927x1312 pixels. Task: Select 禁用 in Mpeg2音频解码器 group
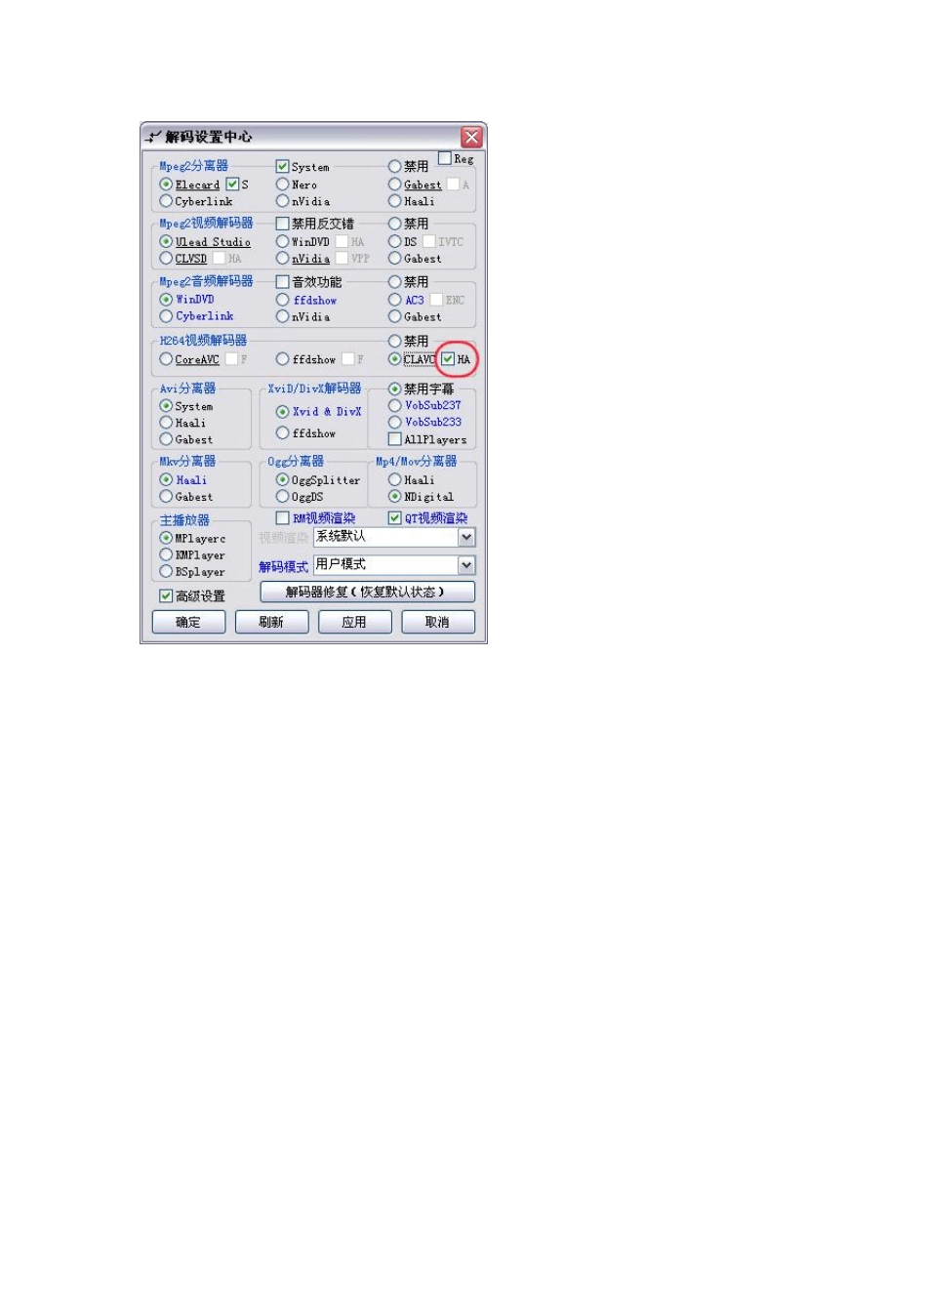coord(394,282)
